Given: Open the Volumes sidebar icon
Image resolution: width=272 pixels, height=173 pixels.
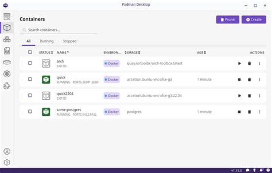Looking at the screenshot, I should tap(7, 62).
